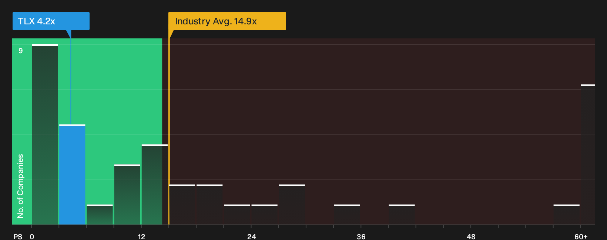Click the No. of Companies axis title
The width and height of the screenshot is (607, 240).
coord(20,186)
